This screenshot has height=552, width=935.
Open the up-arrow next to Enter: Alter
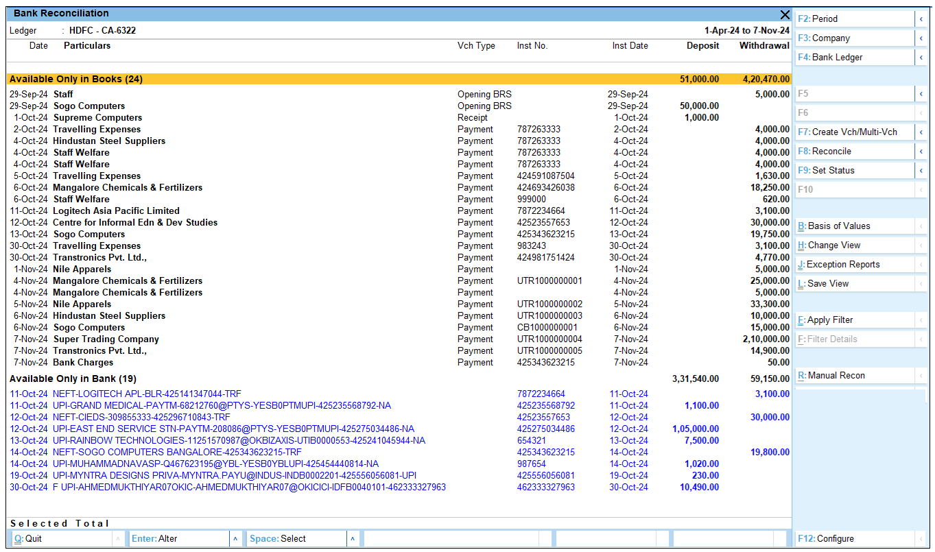(x=235, y=539)
